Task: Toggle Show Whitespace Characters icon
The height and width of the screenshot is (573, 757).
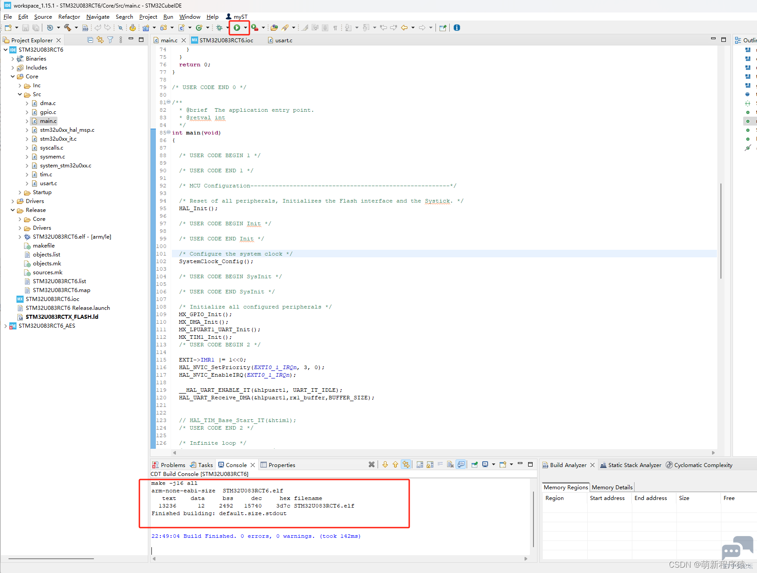Action: [x=335, y=28]
